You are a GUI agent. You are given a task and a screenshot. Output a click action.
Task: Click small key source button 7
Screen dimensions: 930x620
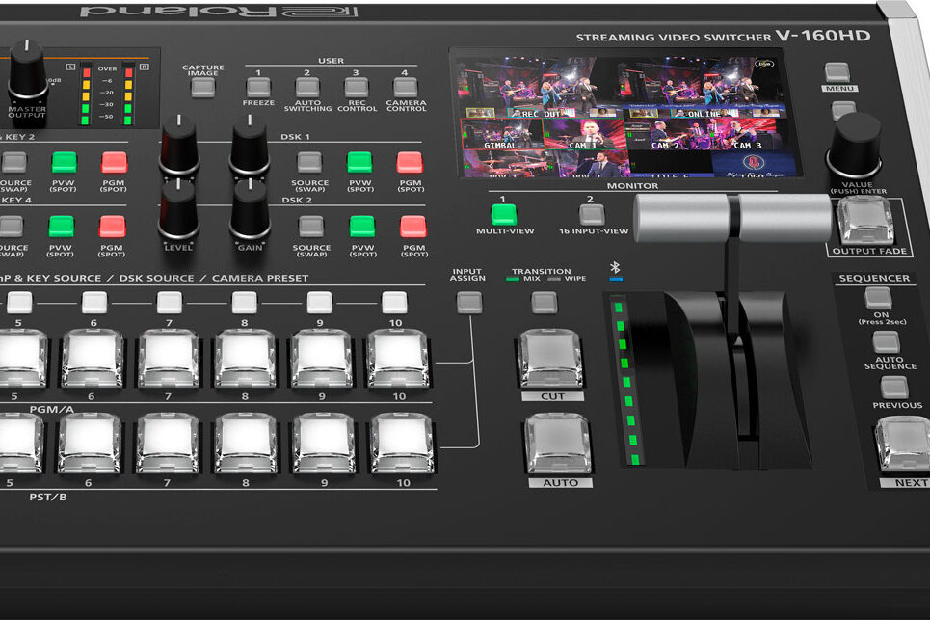170,303
